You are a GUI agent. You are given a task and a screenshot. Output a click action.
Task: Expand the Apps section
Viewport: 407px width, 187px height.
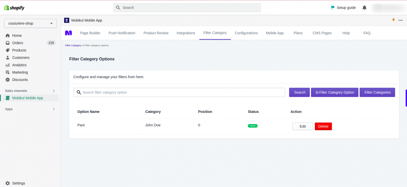(x=54, y=109)
